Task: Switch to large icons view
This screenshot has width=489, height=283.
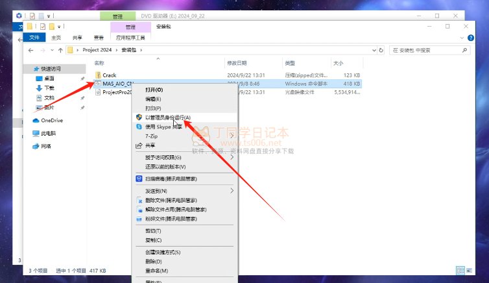Action: pos(469,270)
